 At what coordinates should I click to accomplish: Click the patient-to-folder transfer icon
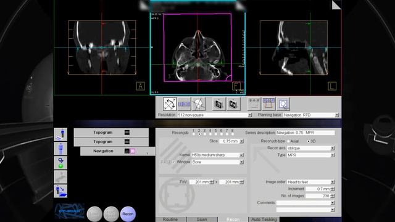60,191
